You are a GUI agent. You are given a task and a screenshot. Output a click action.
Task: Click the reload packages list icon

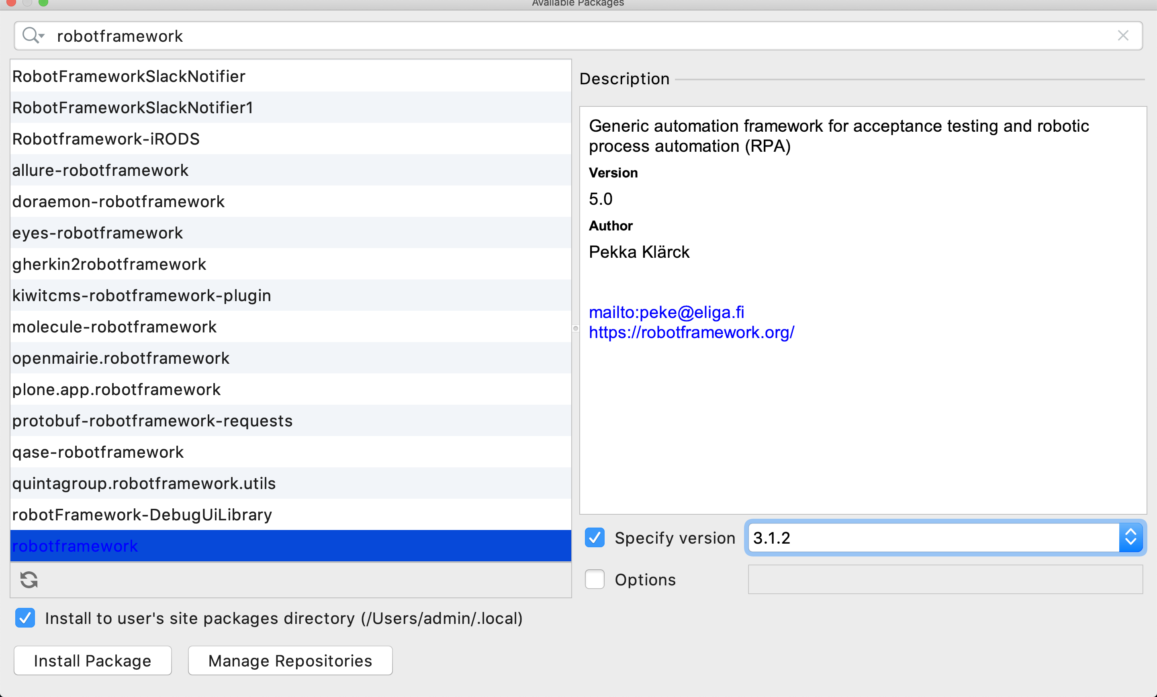[x=29, y=580]
